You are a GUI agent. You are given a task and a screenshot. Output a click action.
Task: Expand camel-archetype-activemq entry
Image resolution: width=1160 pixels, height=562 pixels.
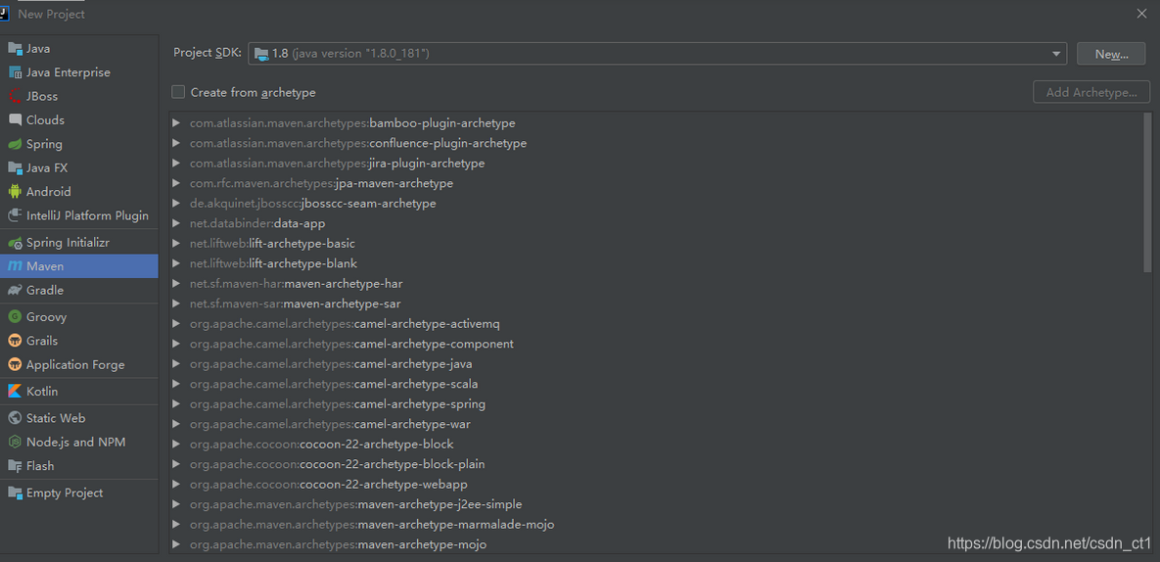[x=176, y=323]
